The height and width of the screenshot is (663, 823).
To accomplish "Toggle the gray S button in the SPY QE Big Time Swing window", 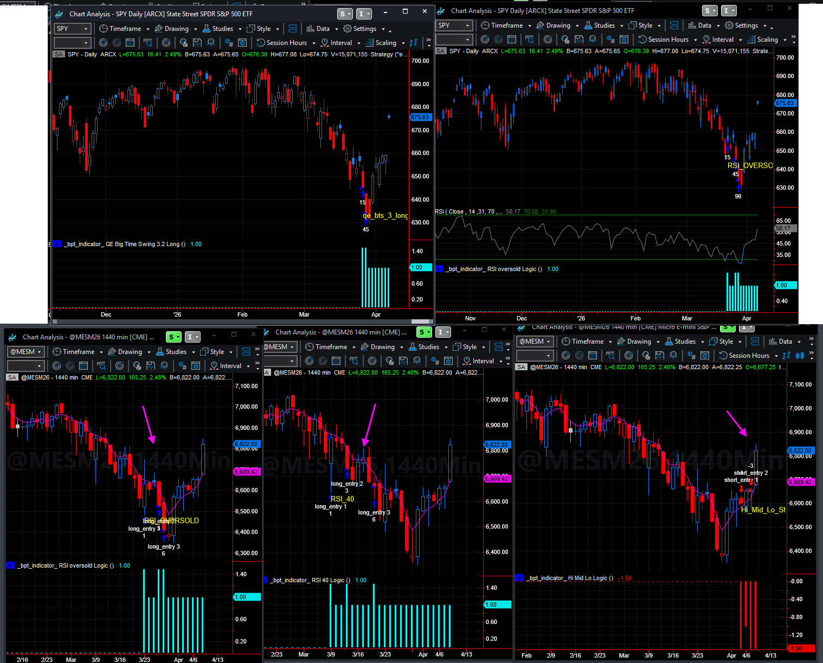I will (x=344, y=14).
